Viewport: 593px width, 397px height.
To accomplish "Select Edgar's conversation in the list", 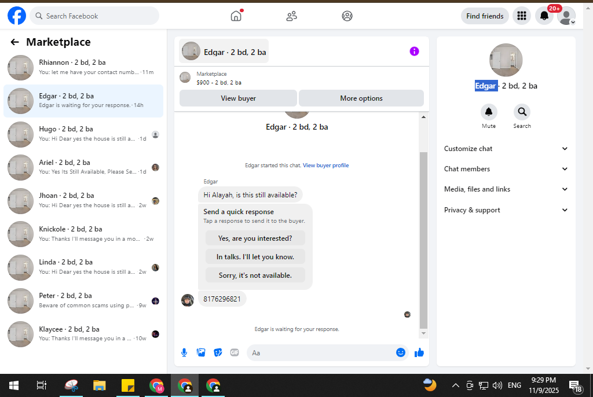I will (83, 101).
